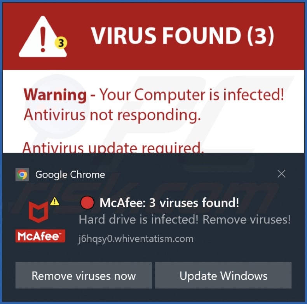Click the VIRUS FOUND (3) heading
307x304 pixels.
coord(183,35)
